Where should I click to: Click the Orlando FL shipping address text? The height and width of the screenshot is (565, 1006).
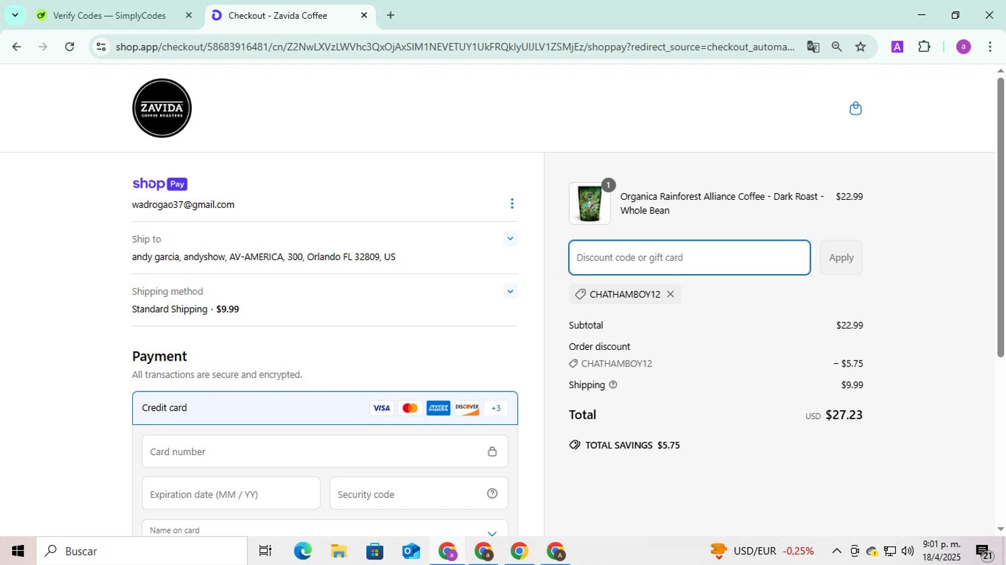pyautogui.click(x=264, y=257)
